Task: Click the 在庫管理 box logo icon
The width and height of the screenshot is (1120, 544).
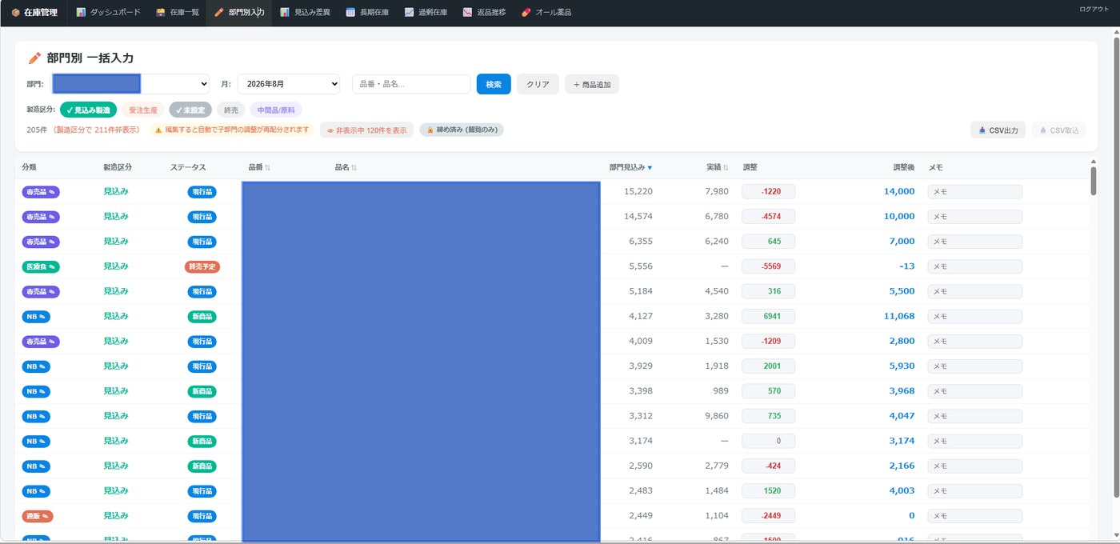Action: 16,12
